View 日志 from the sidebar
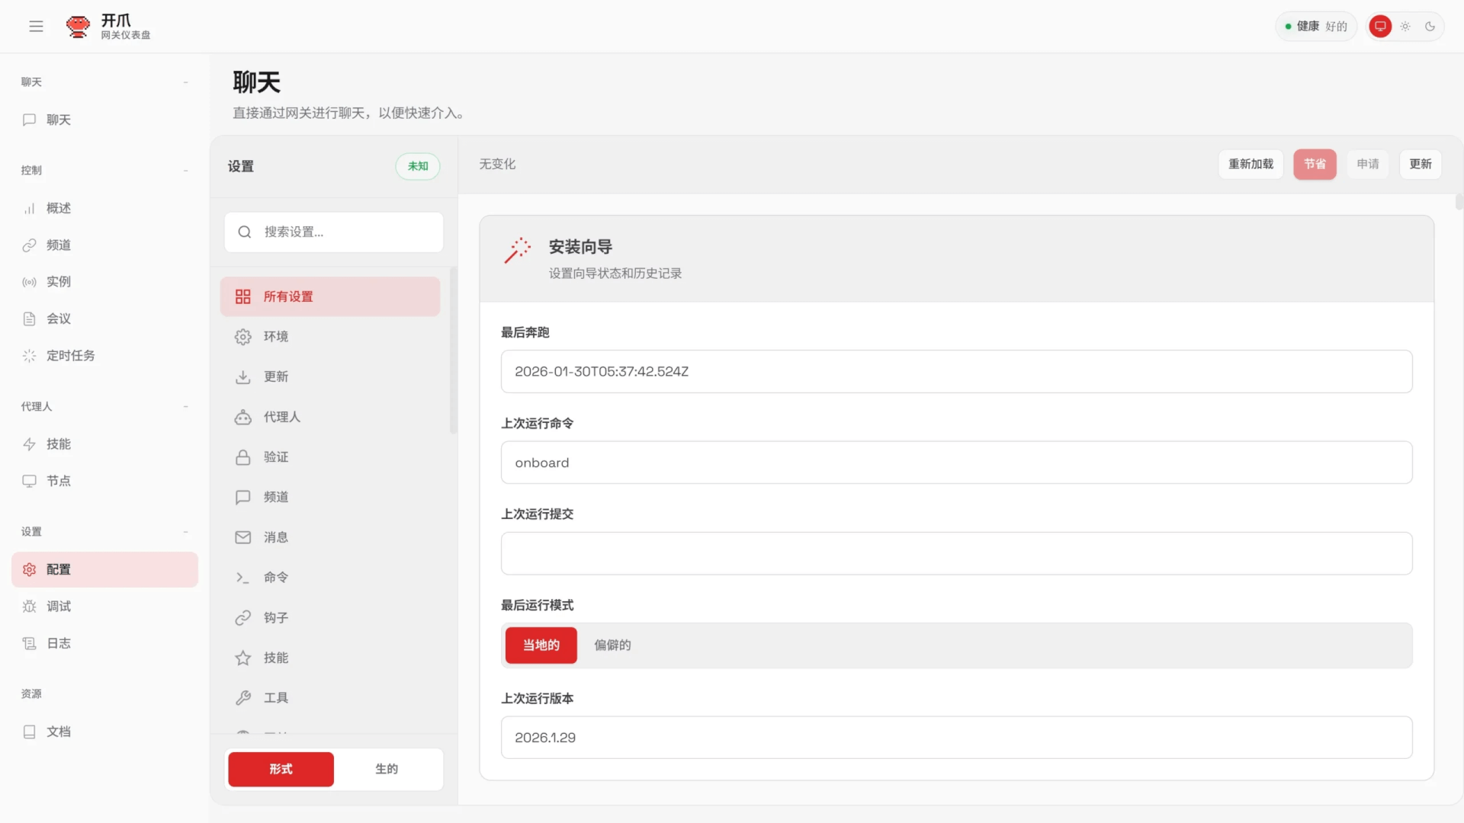This screenshot has width=1464, height=823. tap(57, 643)
